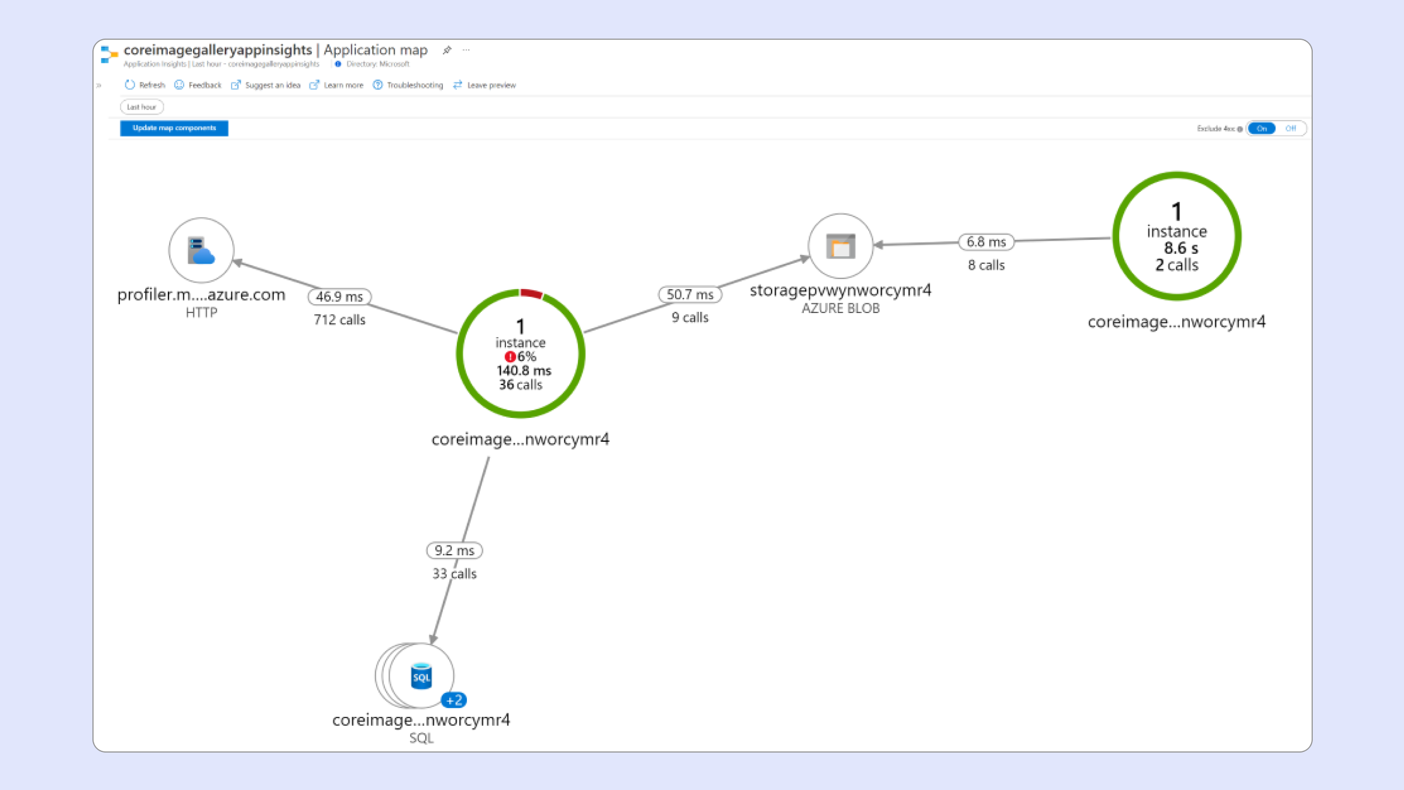The width and height of the screenshot is (1404, 790).
Task: Click the Directory: Microsoft text
Action: pos(378,64)
